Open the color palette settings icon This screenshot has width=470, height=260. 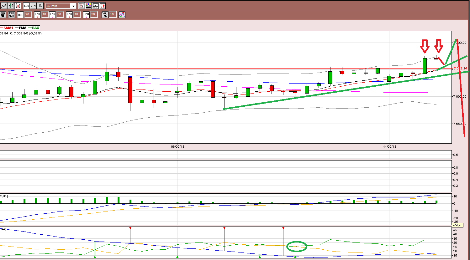[x=88, y=6]
